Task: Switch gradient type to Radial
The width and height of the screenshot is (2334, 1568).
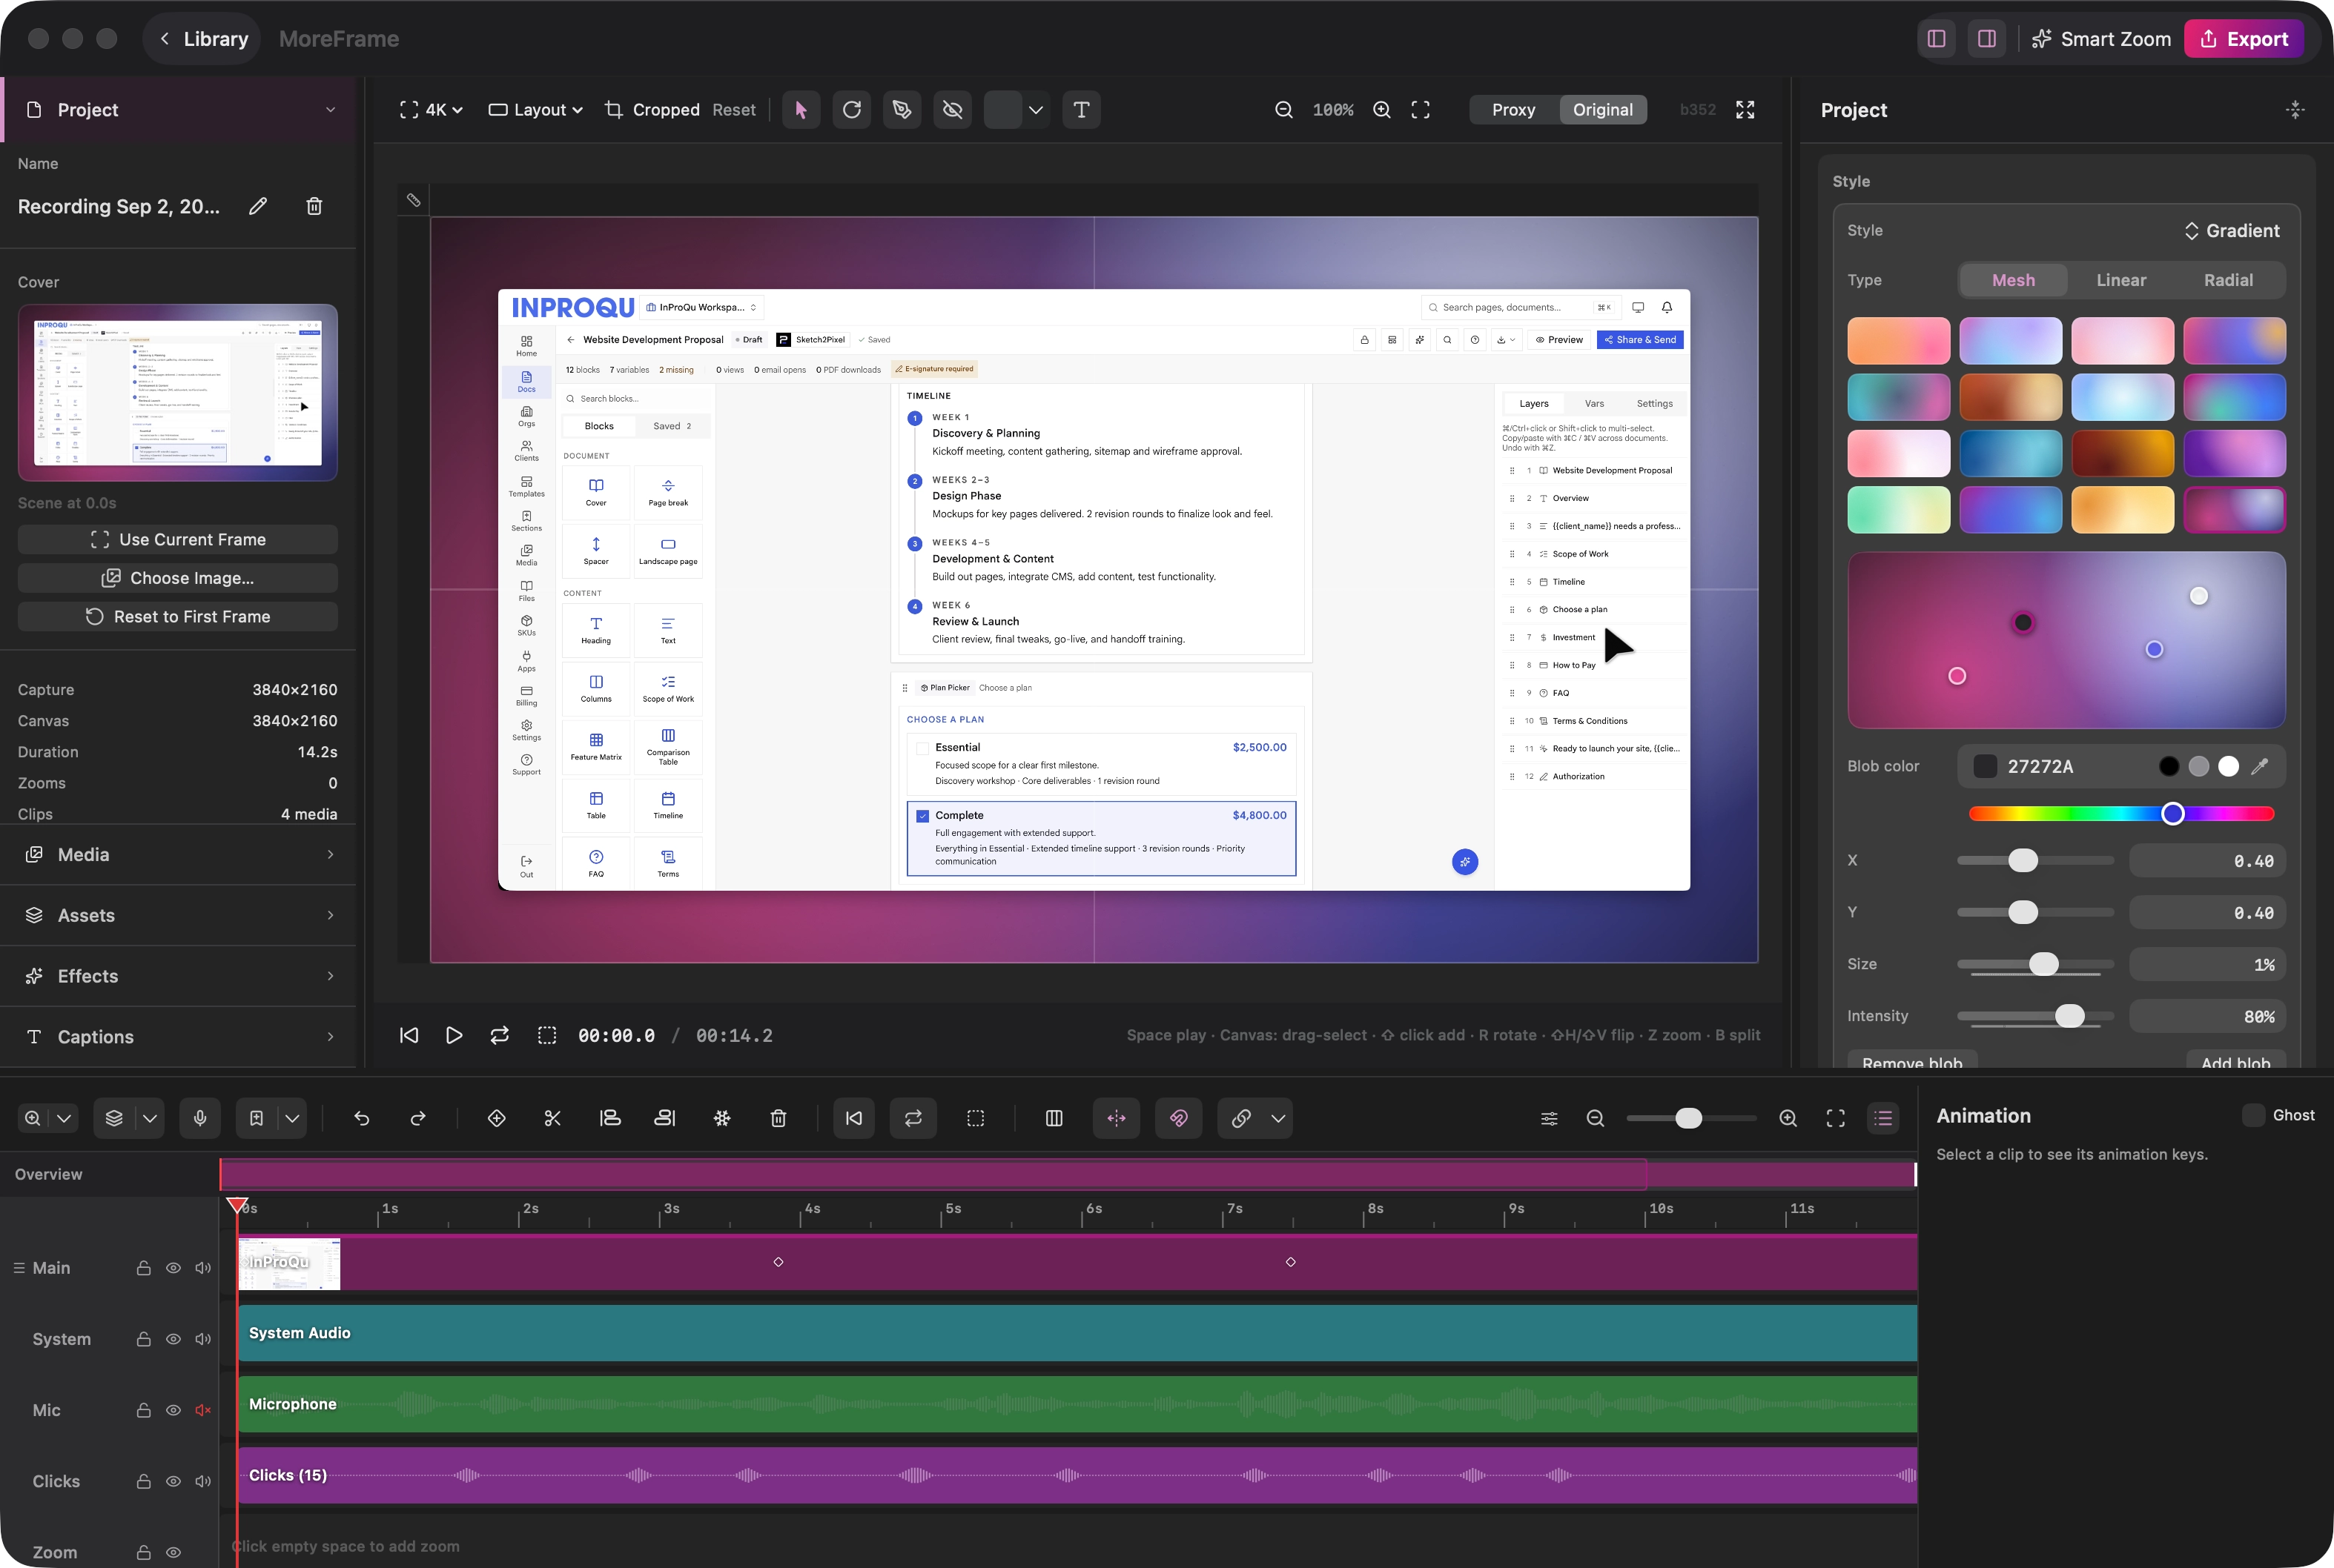Action: tap(2229, 280)
